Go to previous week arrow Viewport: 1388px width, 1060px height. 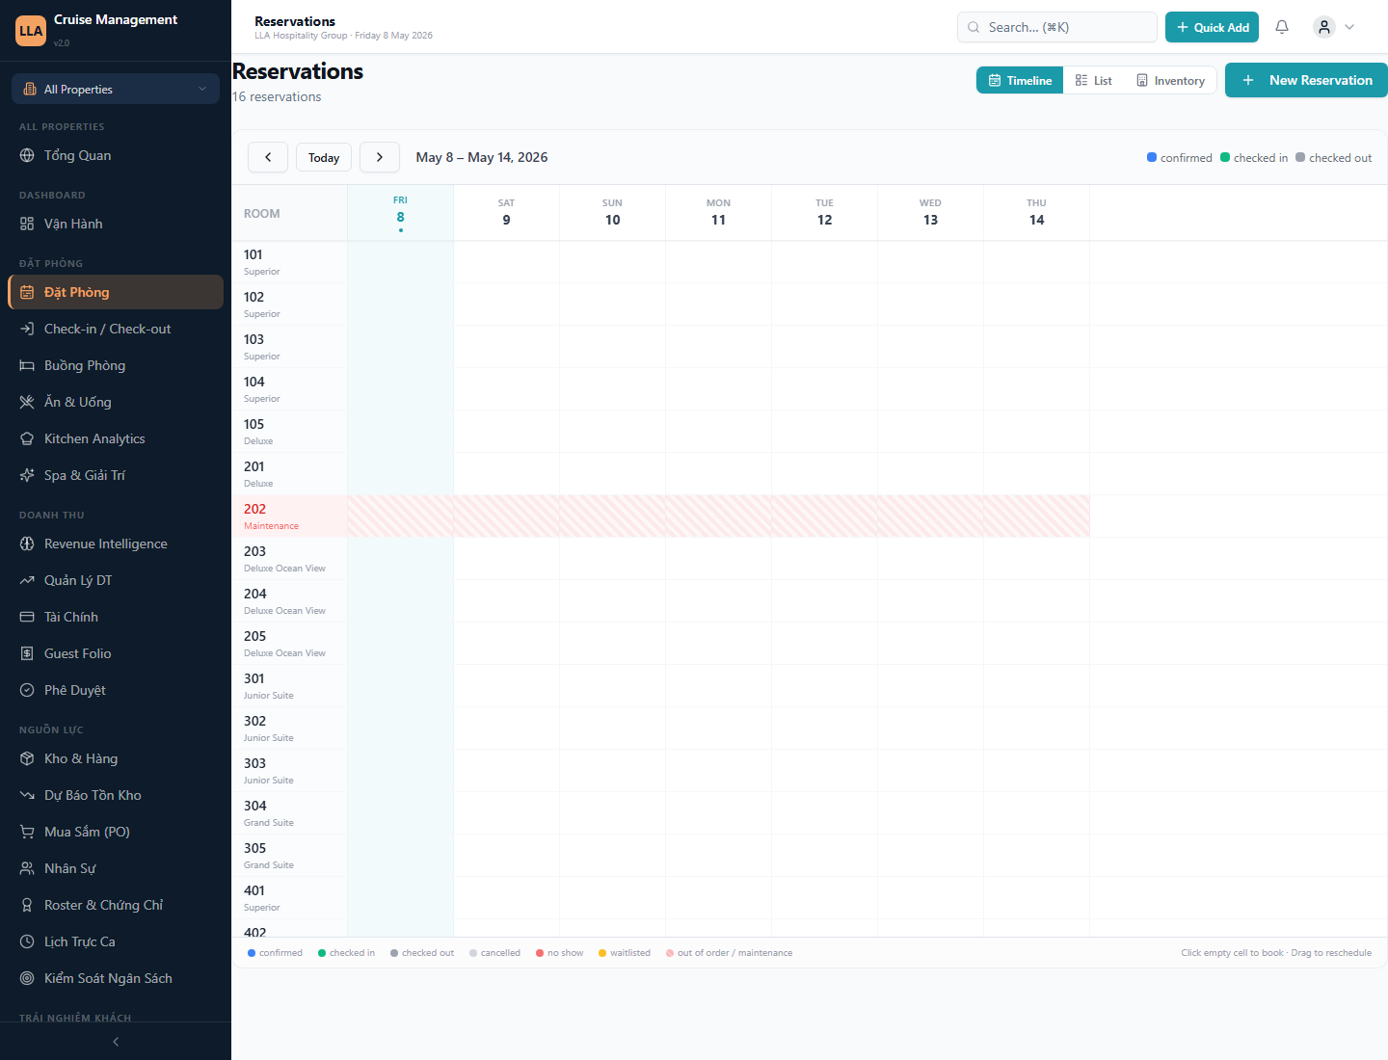[268, 157]
